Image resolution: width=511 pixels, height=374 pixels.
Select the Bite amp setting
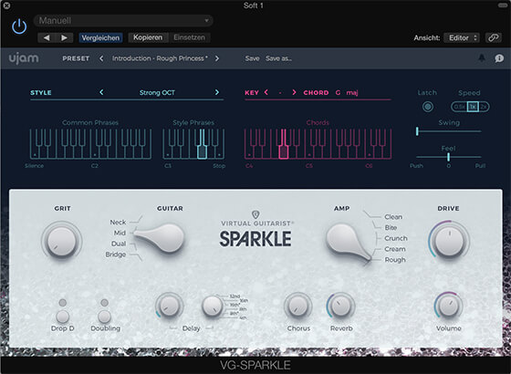coord(391,228)
